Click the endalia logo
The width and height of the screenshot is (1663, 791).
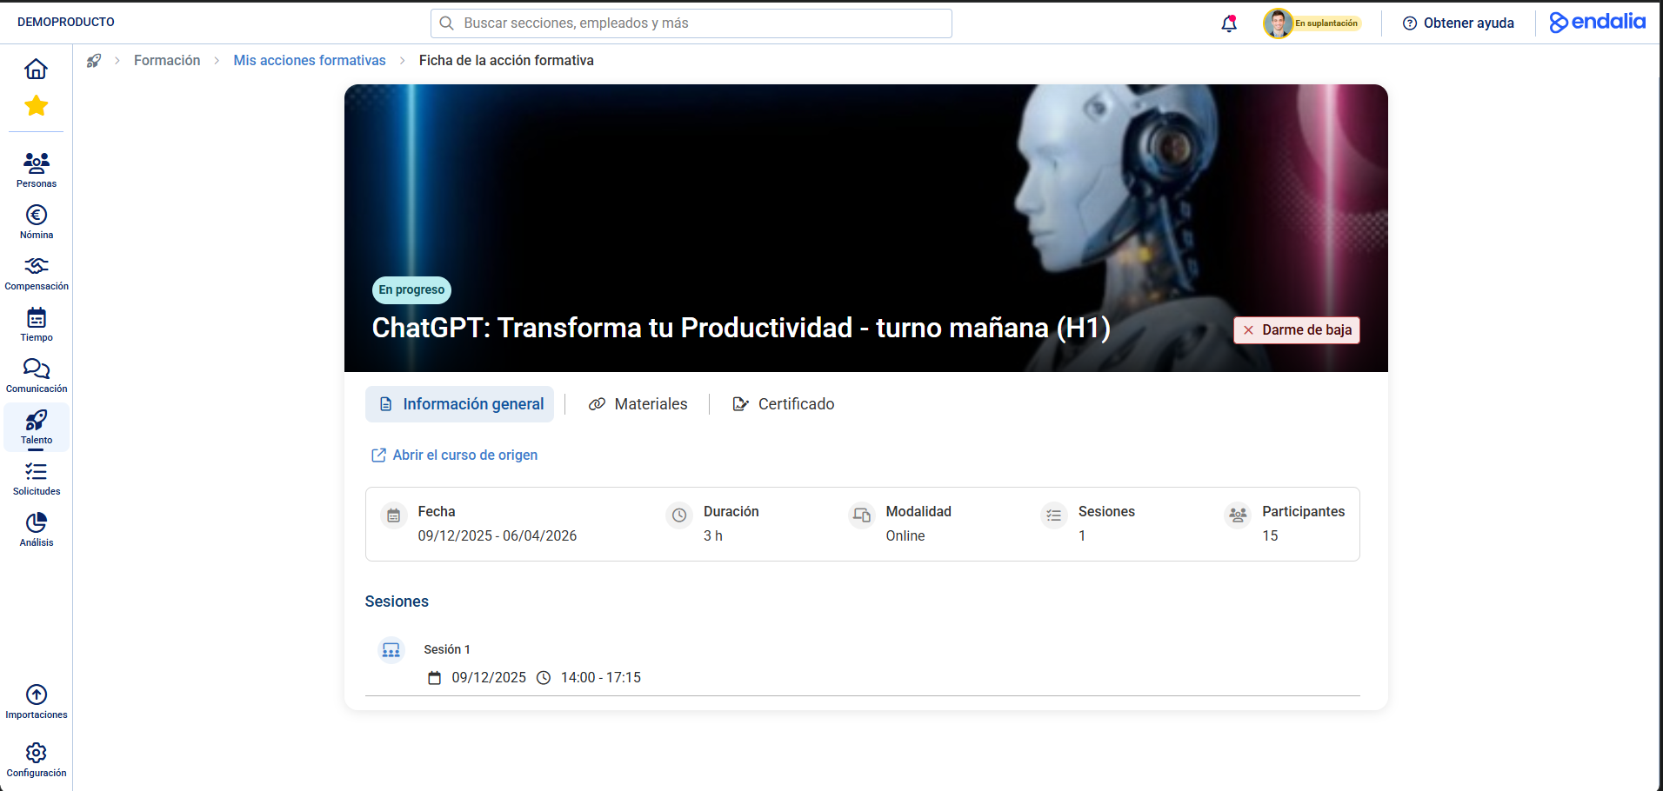tap(1598, 22)
